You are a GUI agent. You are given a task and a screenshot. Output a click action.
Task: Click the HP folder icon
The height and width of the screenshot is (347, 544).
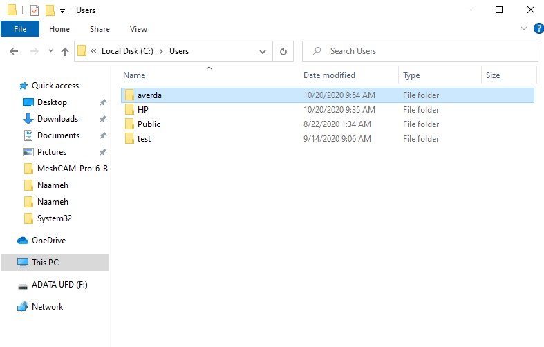(129, 109)
